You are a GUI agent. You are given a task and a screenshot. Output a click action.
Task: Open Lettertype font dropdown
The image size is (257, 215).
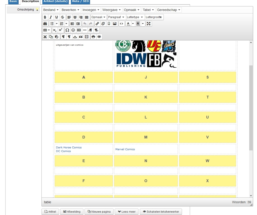click(x=135, y=17)
